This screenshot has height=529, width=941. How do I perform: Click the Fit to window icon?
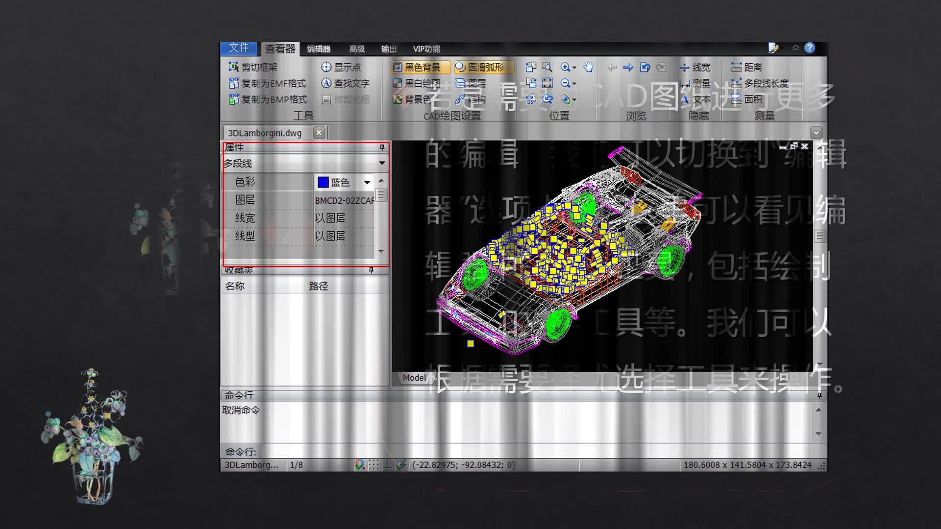pyautogui.click(x=547, y=83)
